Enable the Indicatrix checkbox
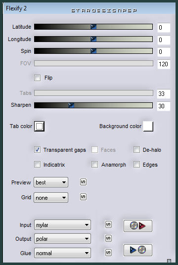178x265 pixels. pyautogui.click(x=37, y=165)
